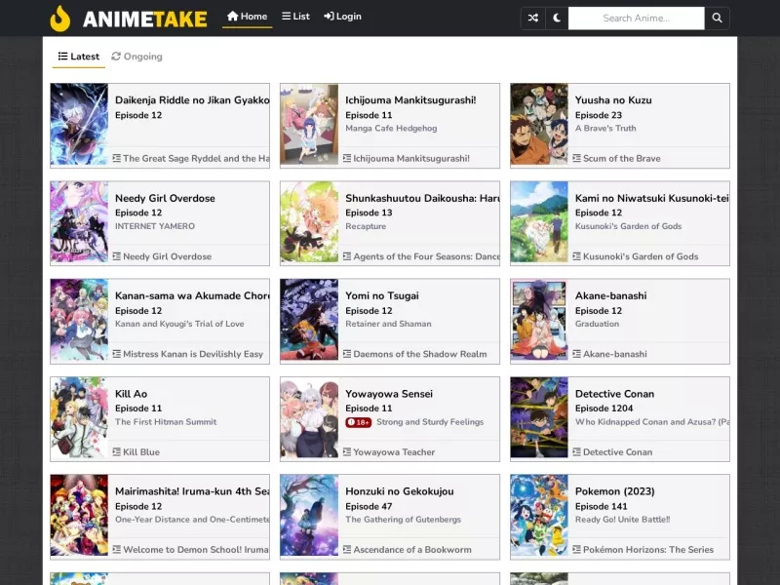Click 'A Brave's Truth' episode subtitle

click(x=605, y=129)
